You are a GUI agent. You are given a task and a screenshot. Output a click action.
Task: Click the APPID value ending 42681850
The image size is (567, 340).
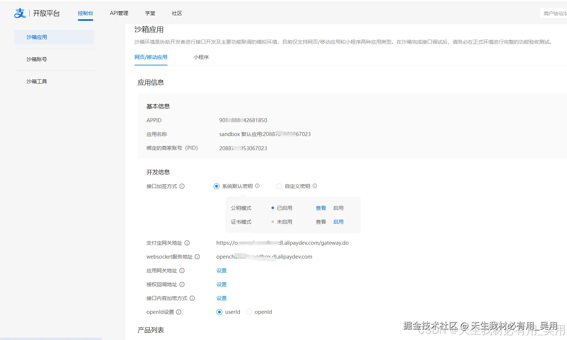[243, 120]
